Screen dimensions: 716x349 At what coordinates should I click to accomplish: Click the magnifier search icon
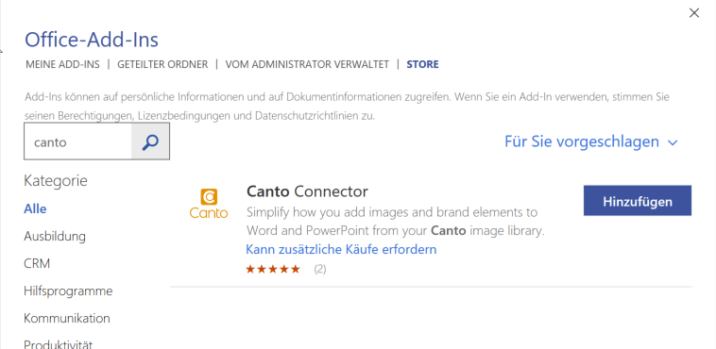(x=150, y=141)
